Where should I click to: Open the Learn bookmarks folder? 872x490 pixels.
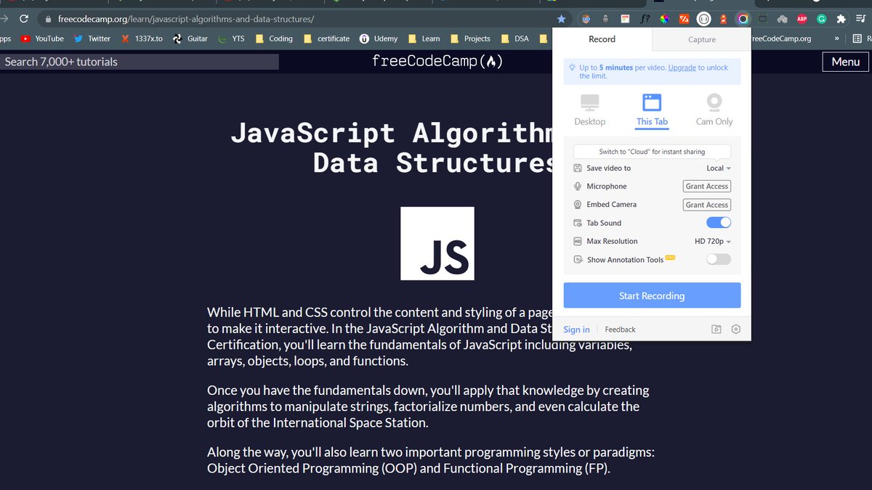pyautogui.click(x=424, y=38)
